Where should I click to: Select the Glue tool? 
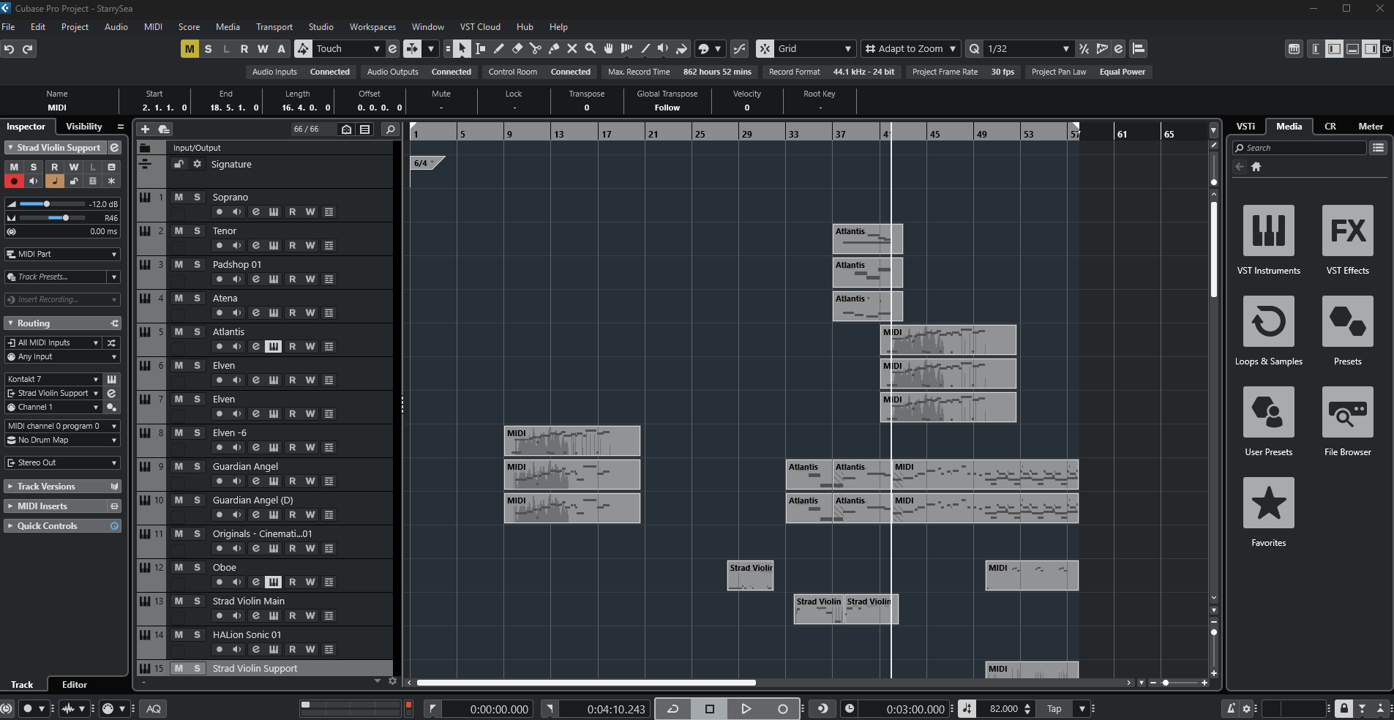554,48
